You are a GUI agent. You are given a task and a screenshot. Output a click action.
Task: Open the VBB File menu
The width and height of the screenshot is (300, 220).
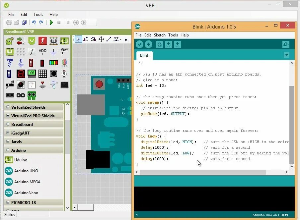[11, 15]
